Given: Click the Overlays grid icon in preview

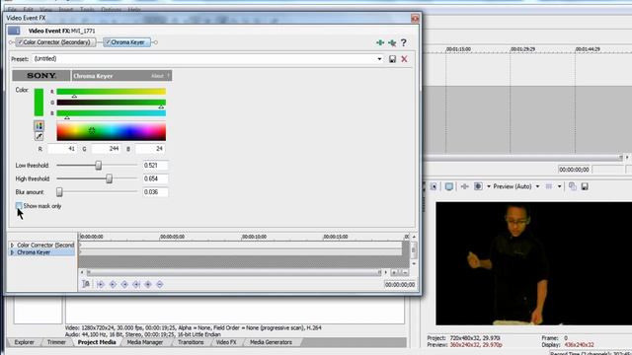Looking at the screenshot, I should (549, 186).
